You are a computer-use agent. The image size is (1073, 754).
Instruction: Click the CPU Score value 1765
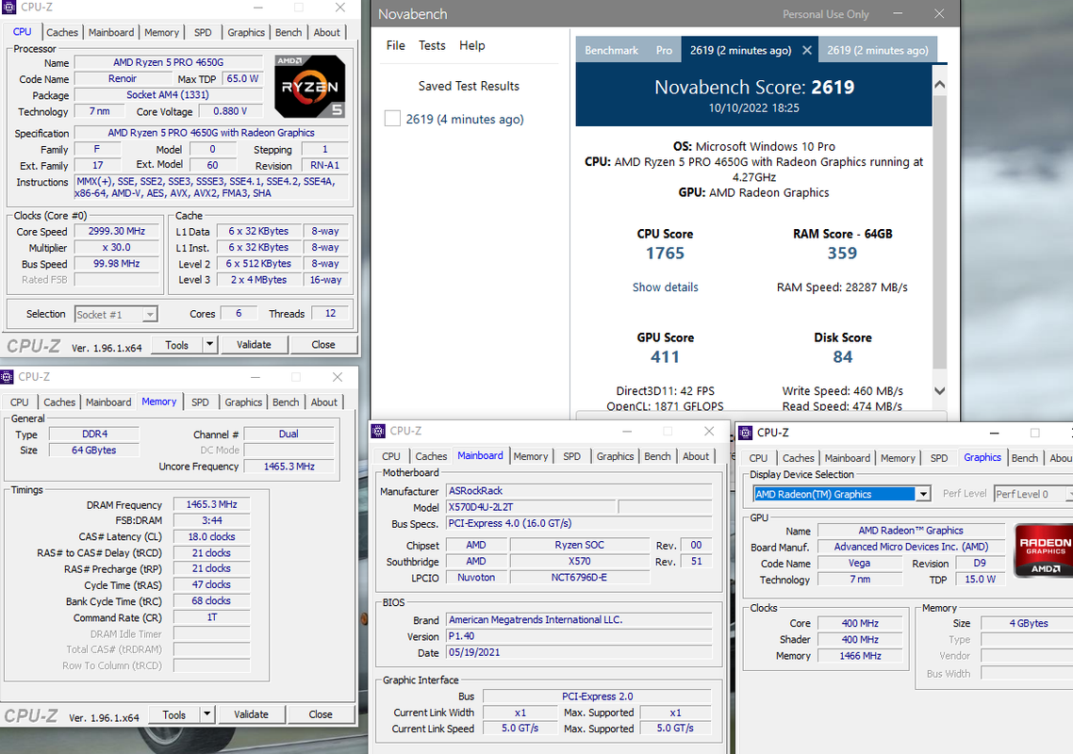[665, 254]
